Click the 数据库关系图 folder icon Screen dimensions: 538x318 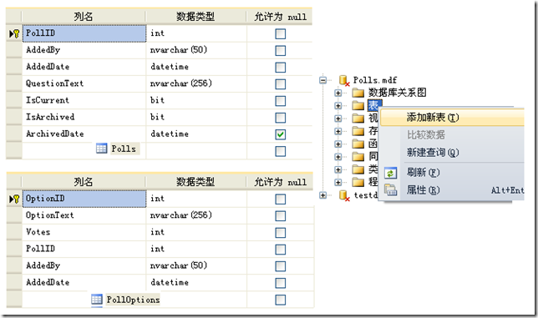click(358, 93)
